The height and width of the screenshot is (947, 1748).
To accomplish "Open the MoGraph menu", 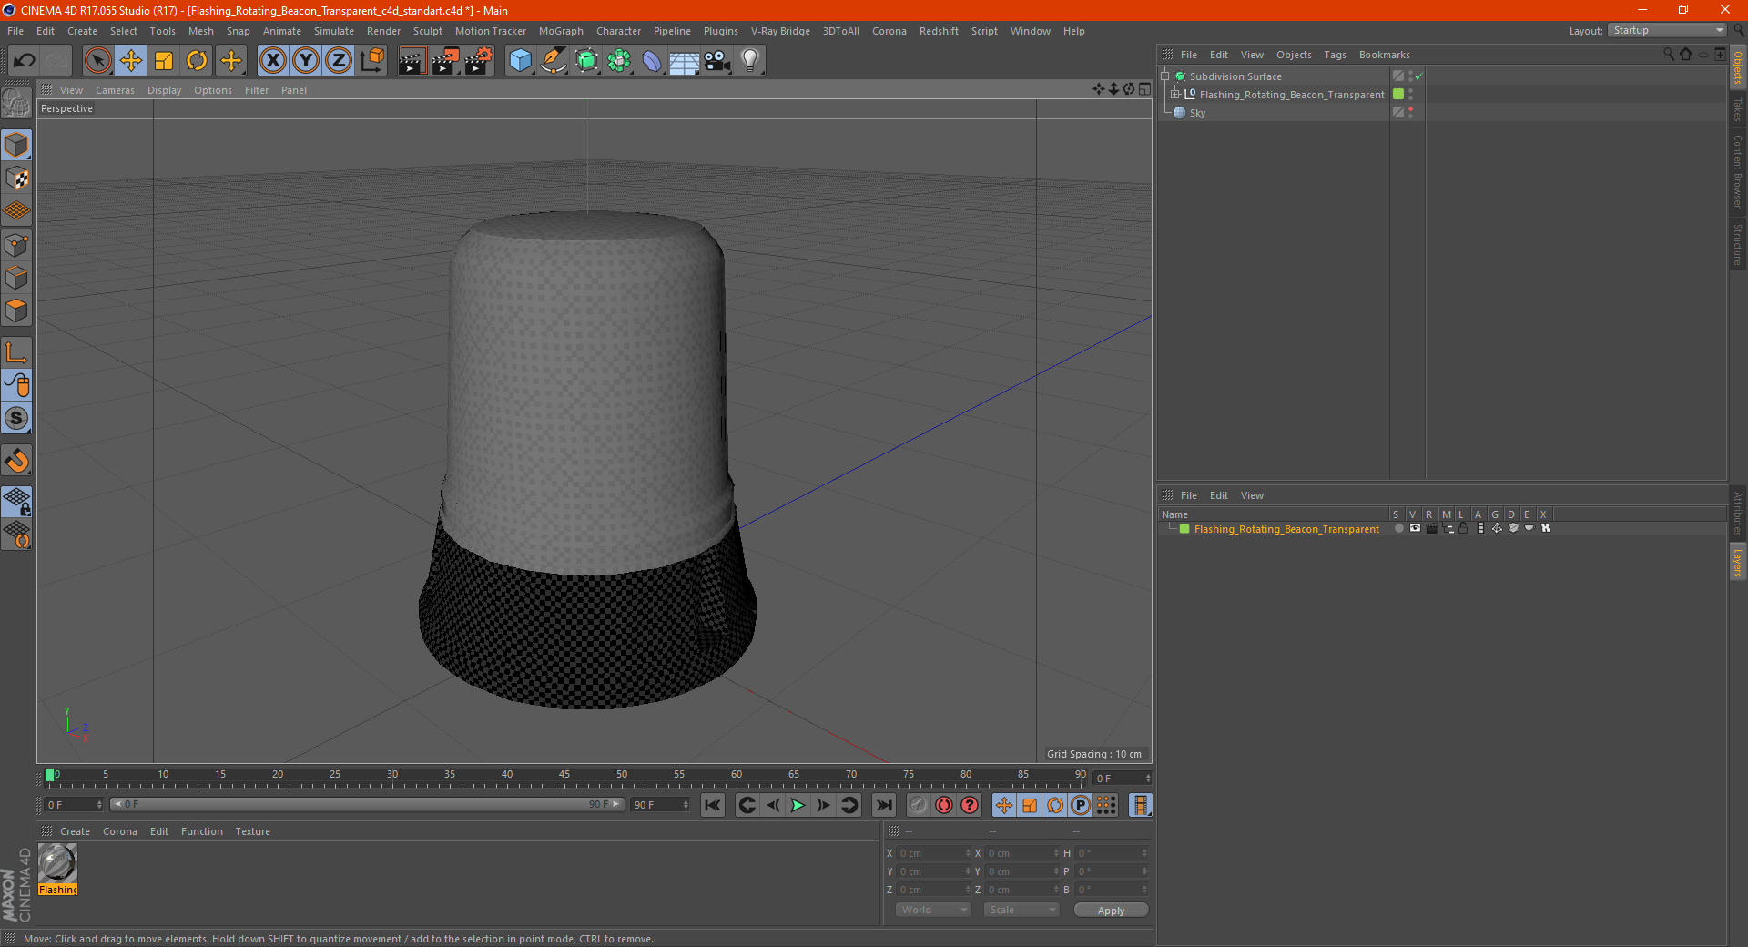I will (x=561, y=31).
